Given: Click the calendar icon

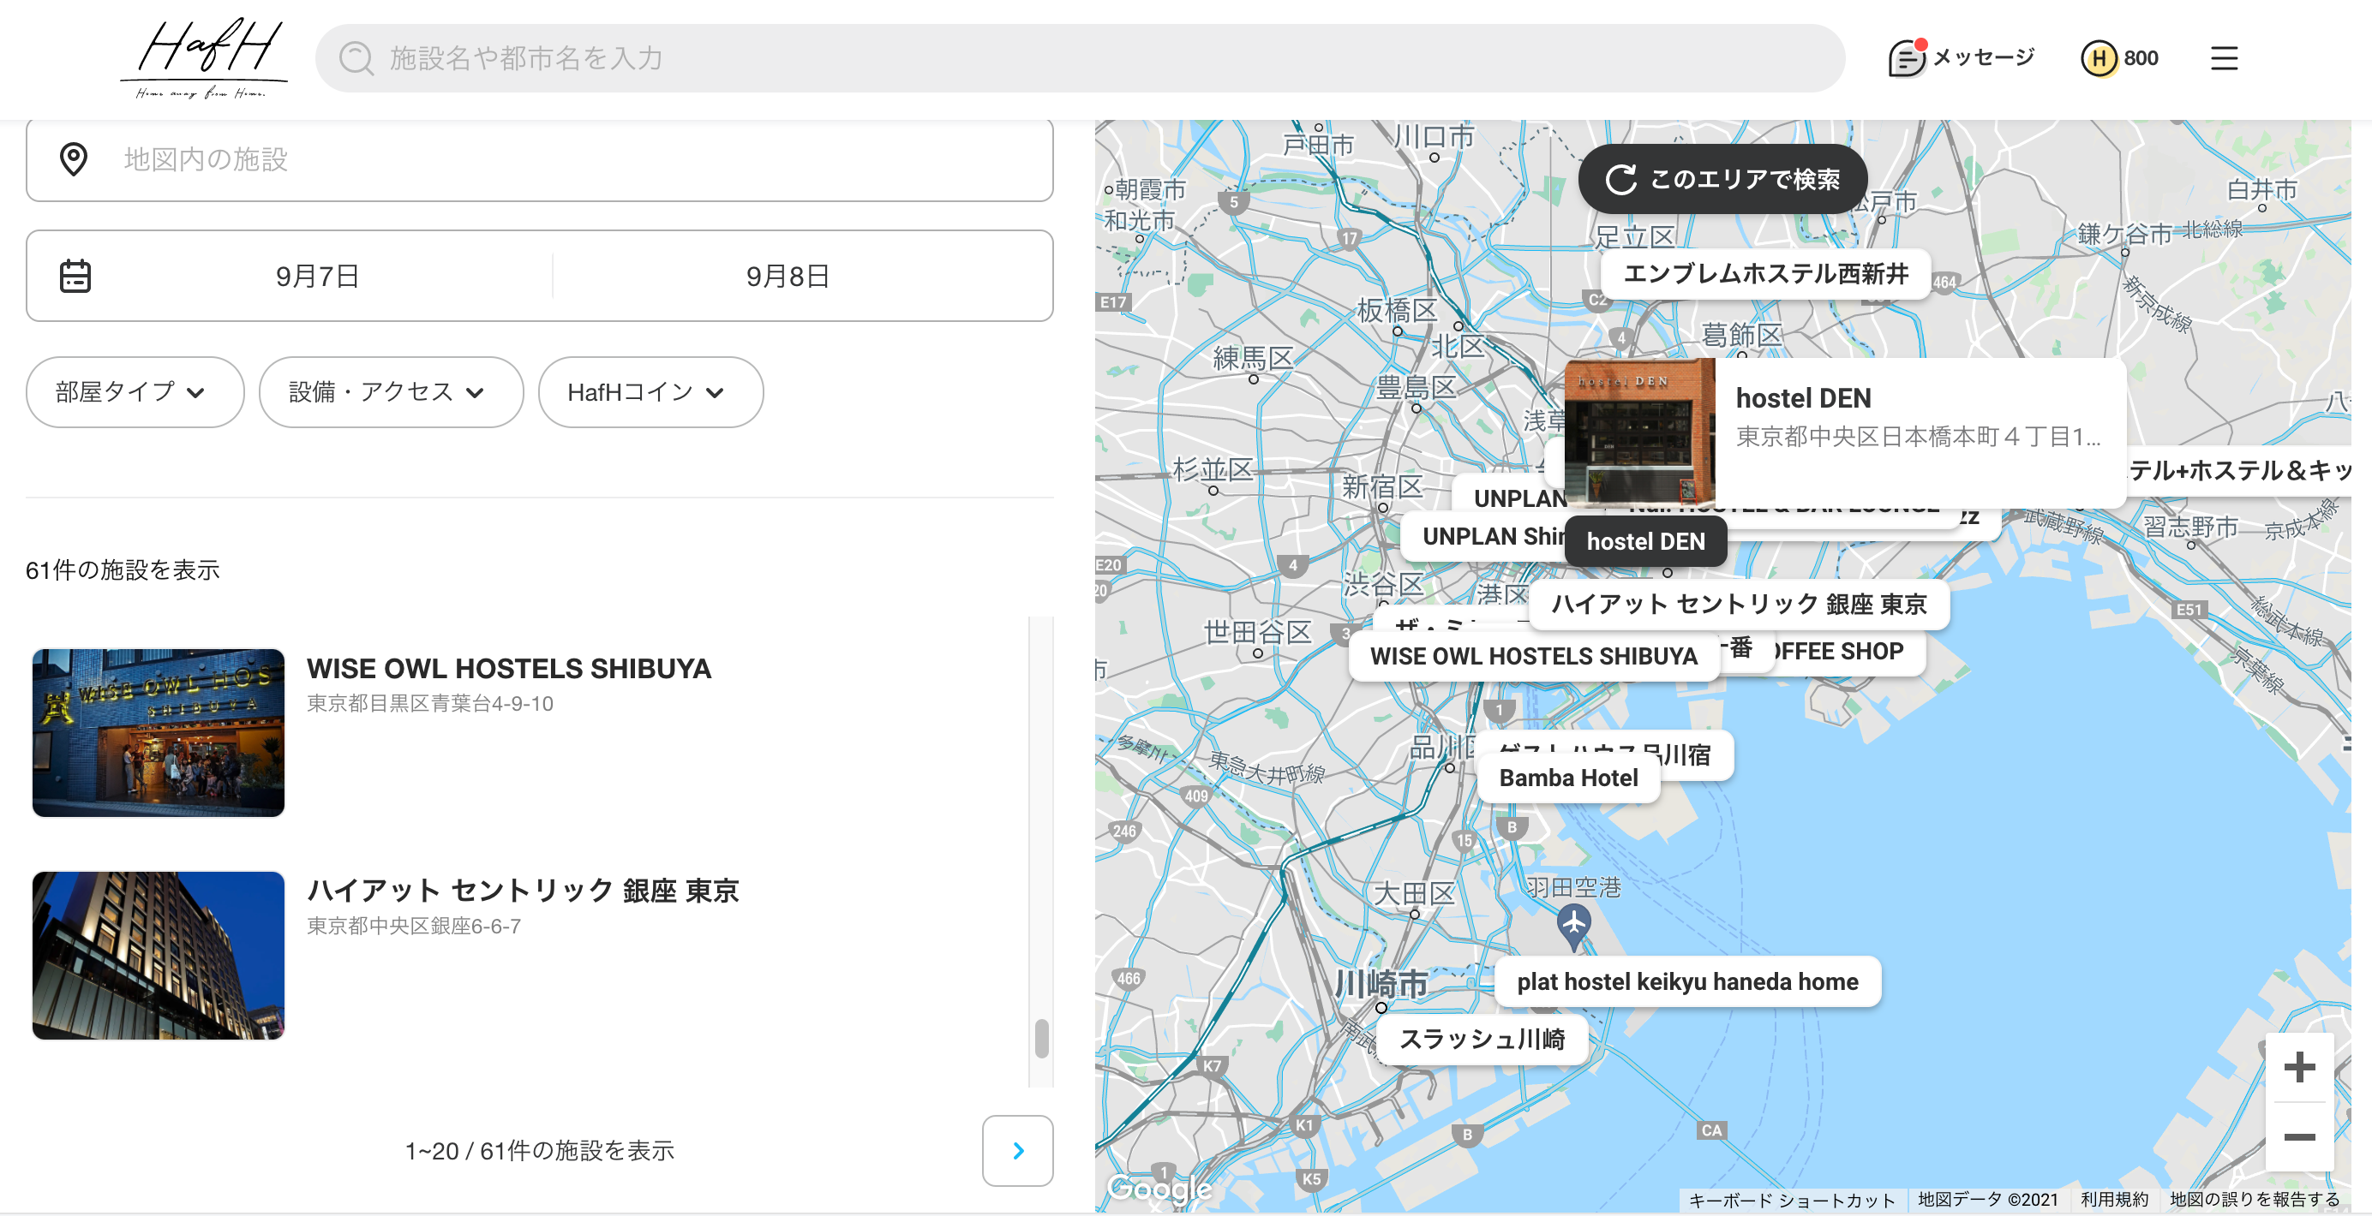Looking at the screenshot, I should click(75, 276).
